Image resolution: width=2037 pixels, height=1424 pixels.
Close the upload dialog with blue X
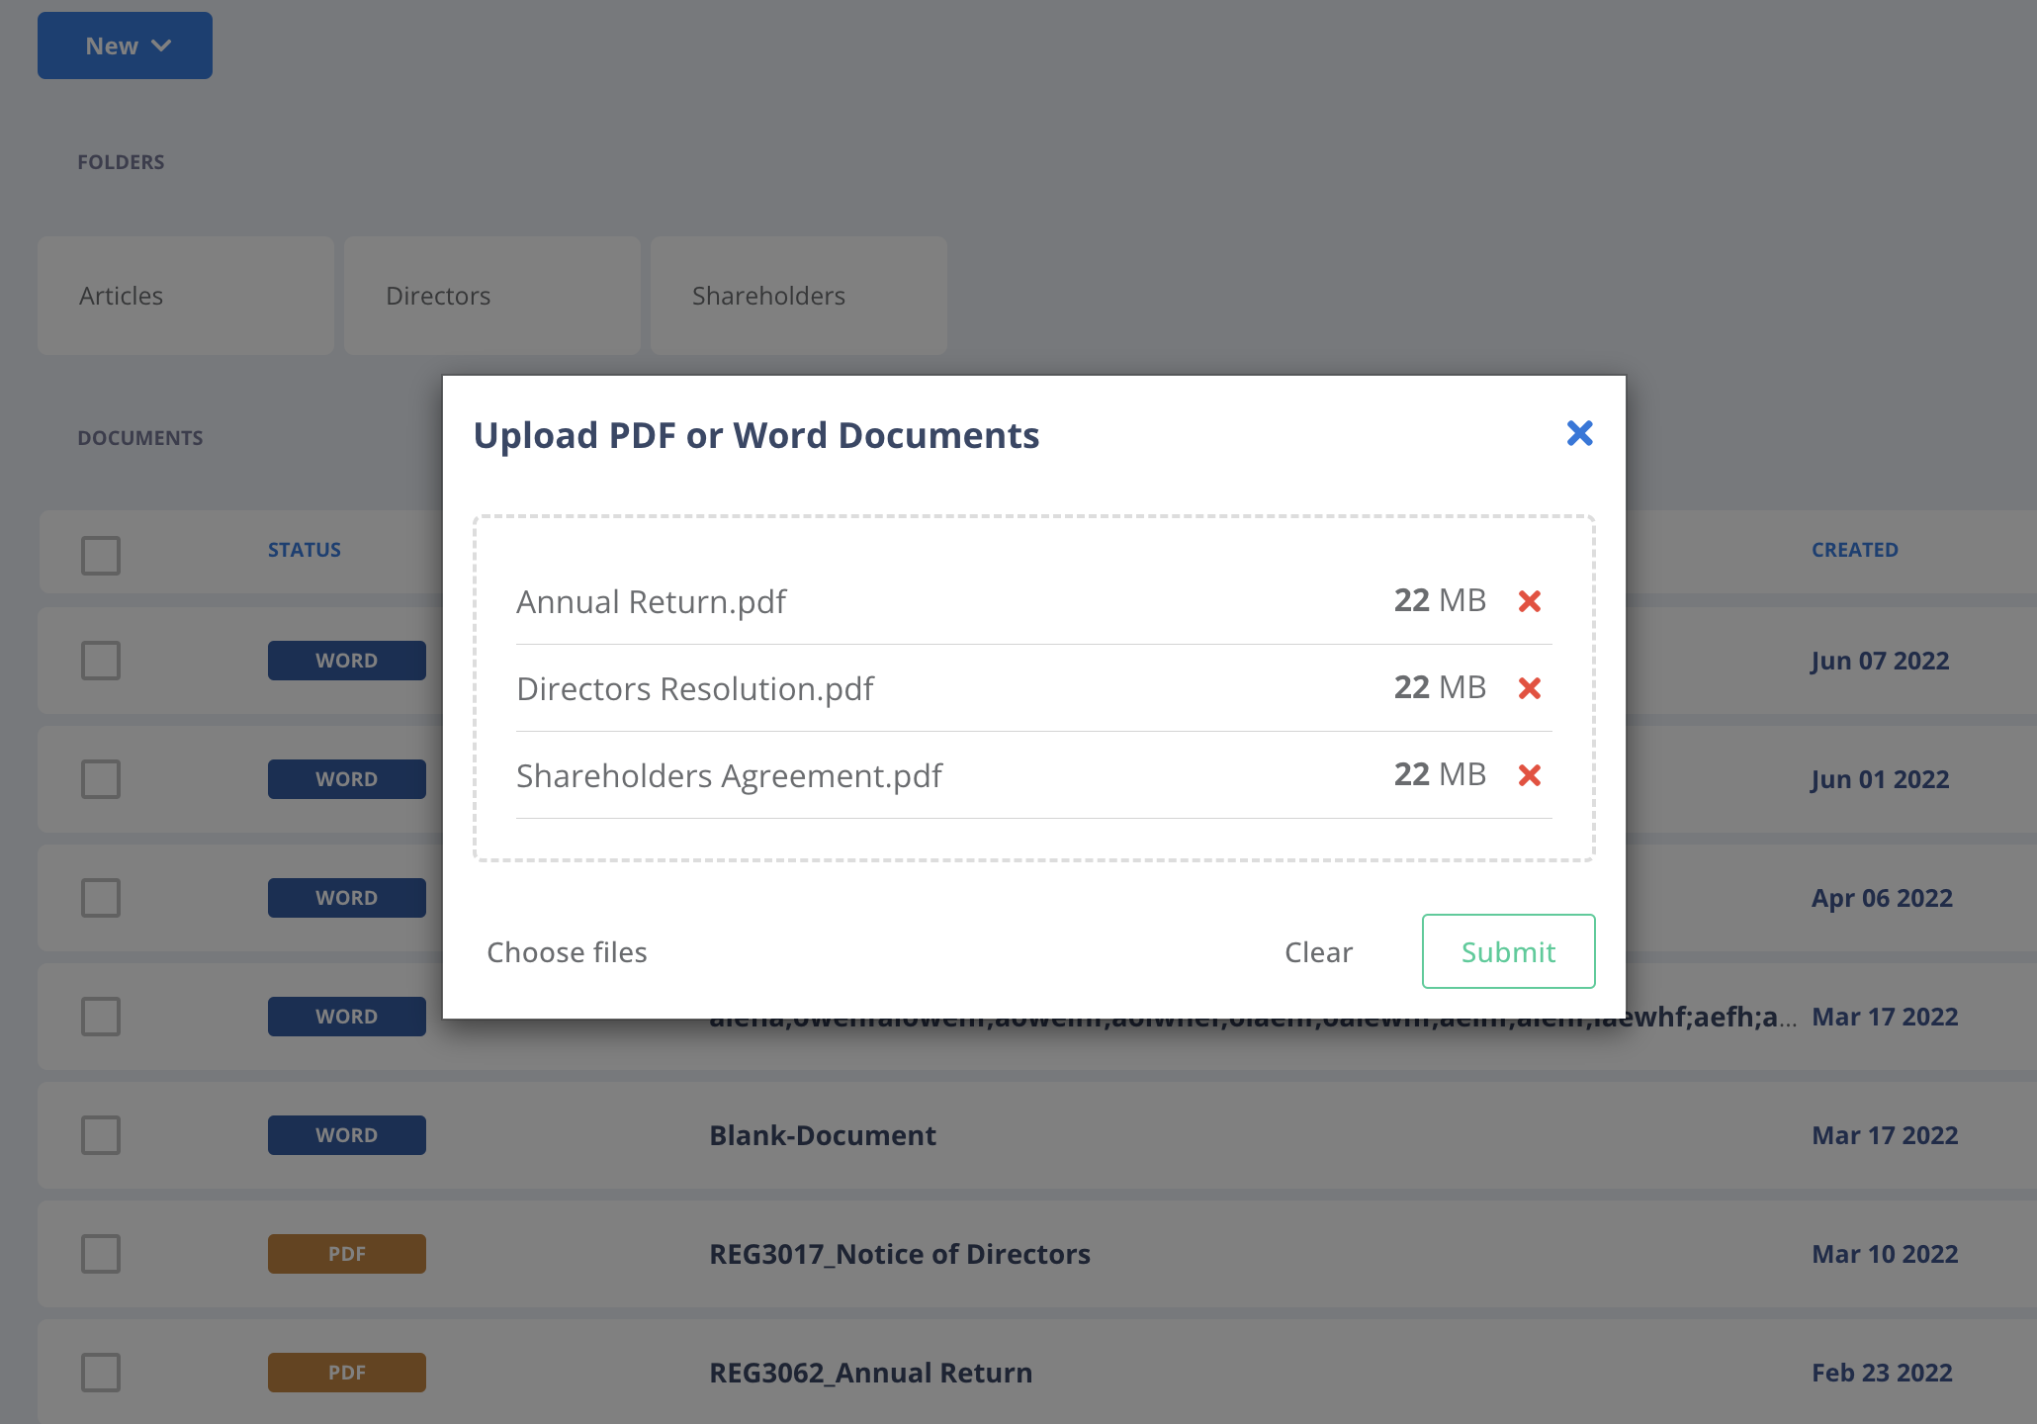point(1579,433)
